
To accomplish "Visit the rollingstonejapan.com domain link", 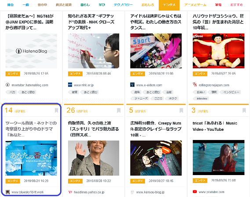I will point(214,85).
